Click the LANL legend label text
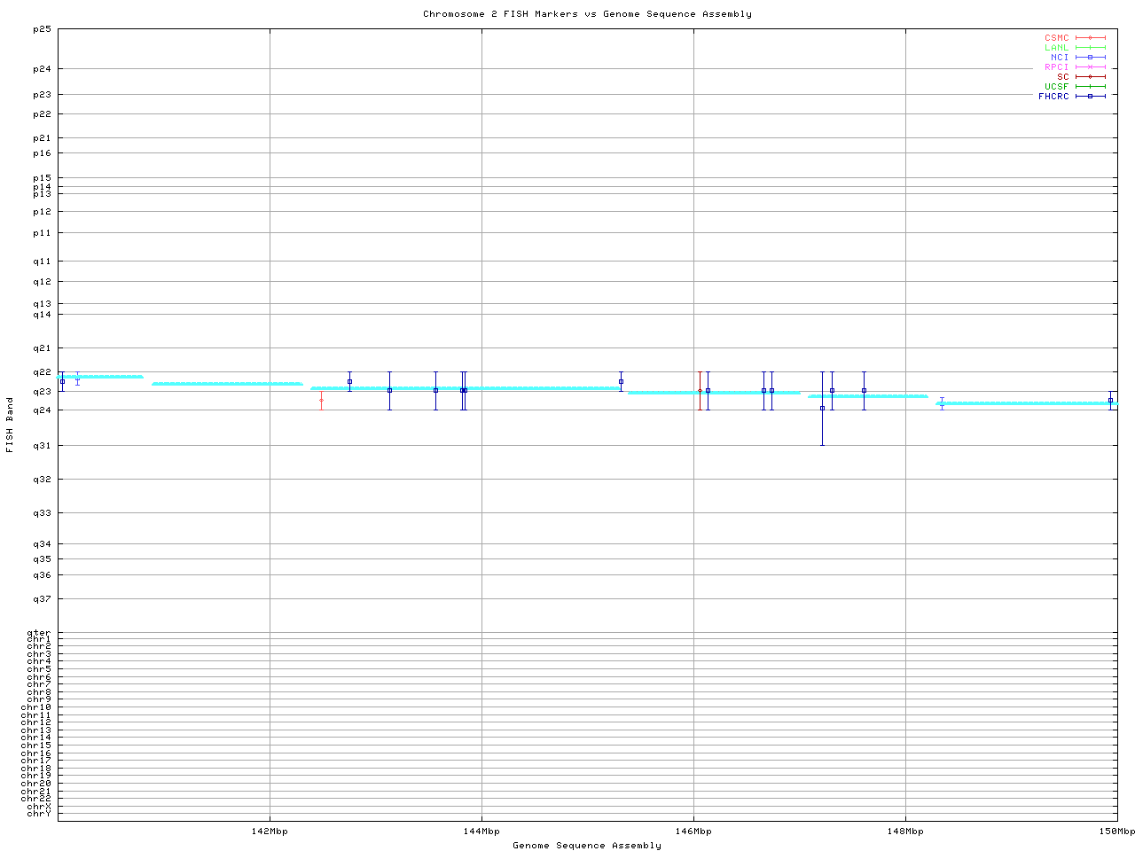 point(1056,47)
